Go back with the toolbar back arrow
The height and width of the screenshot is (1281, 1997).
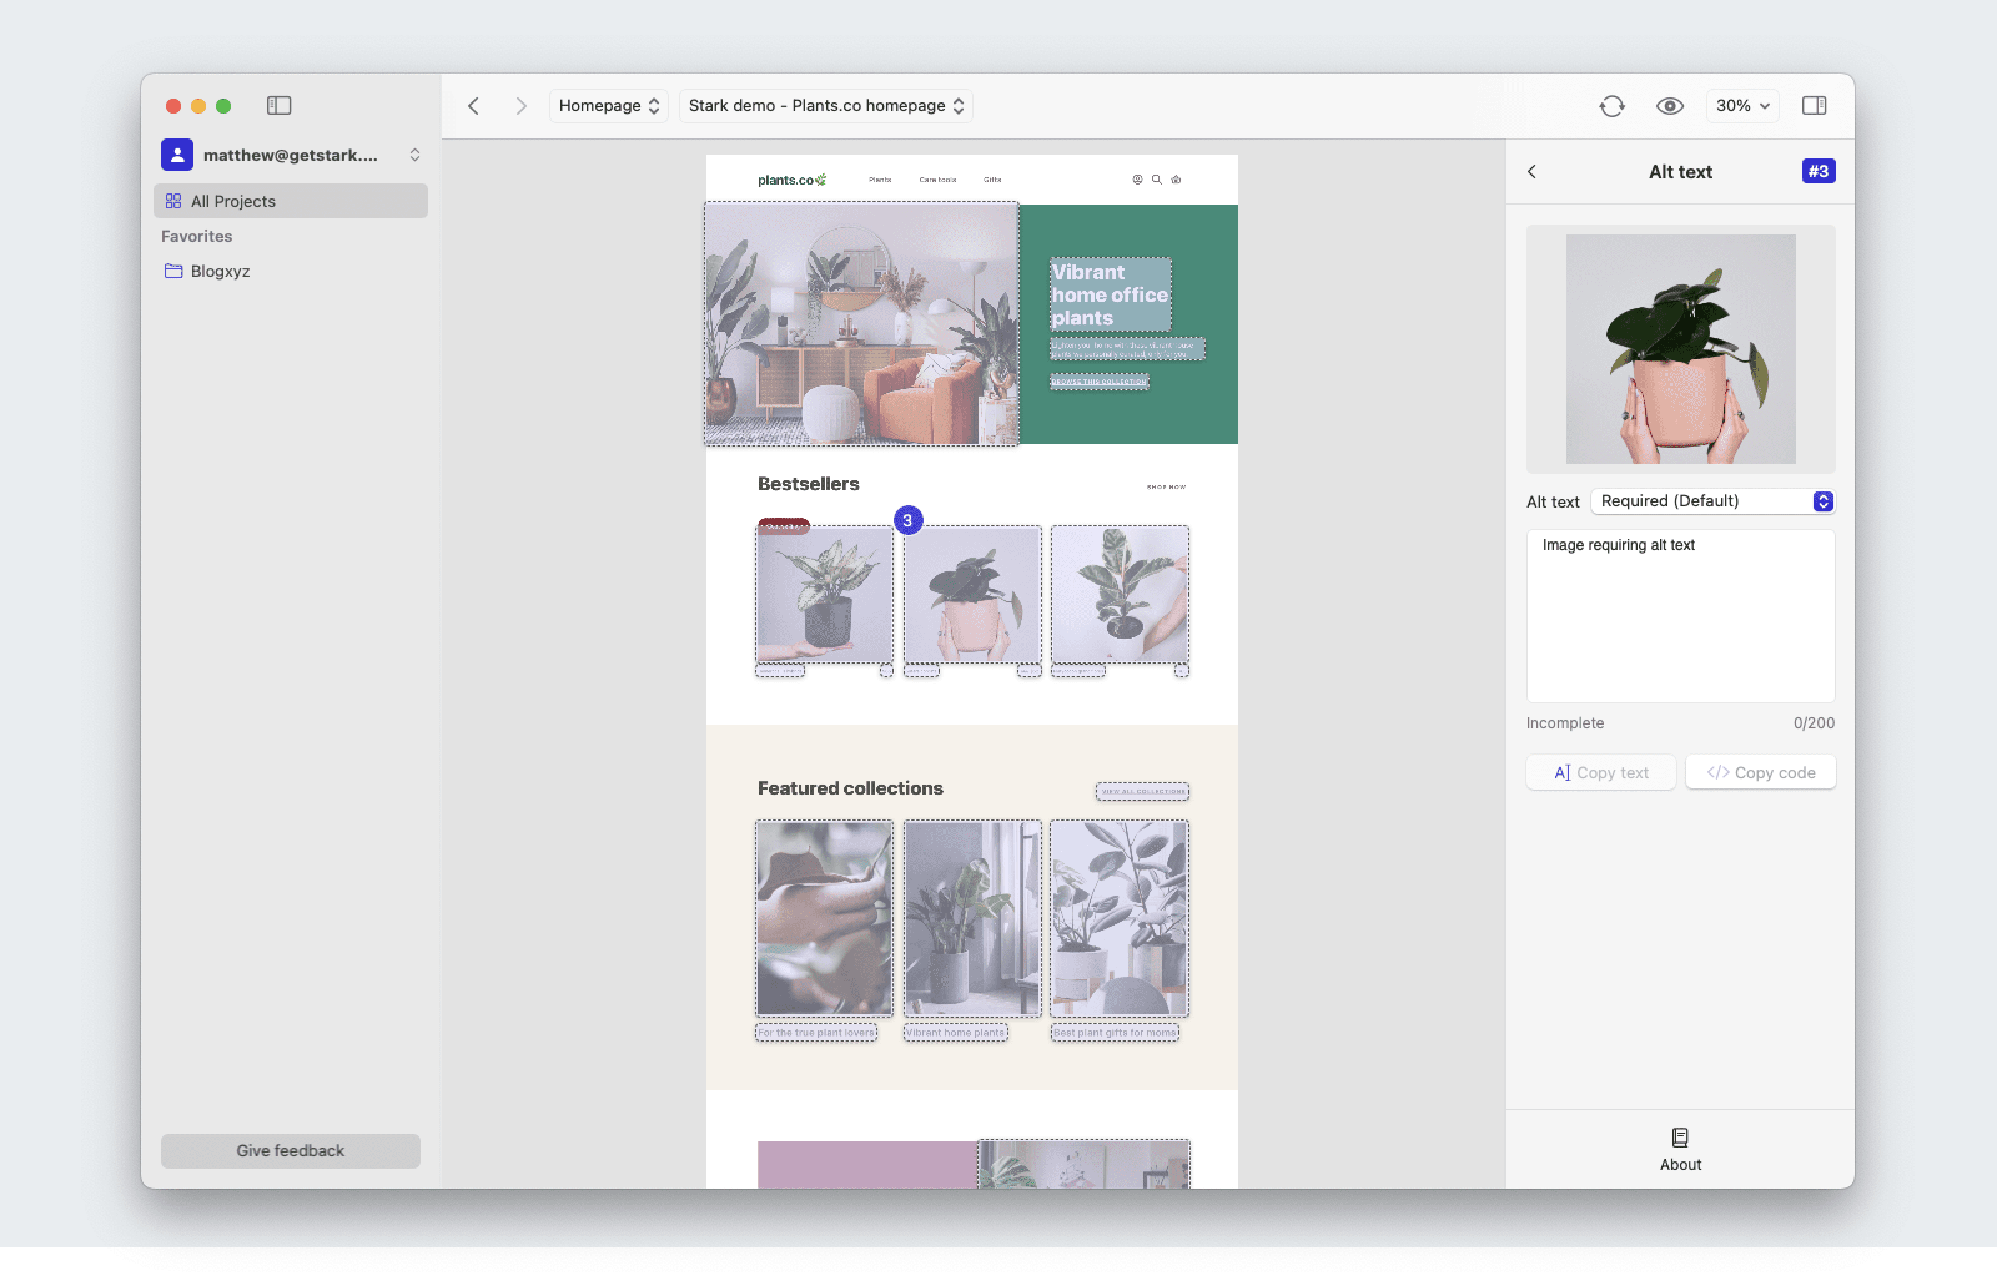(x=474, y=105)
